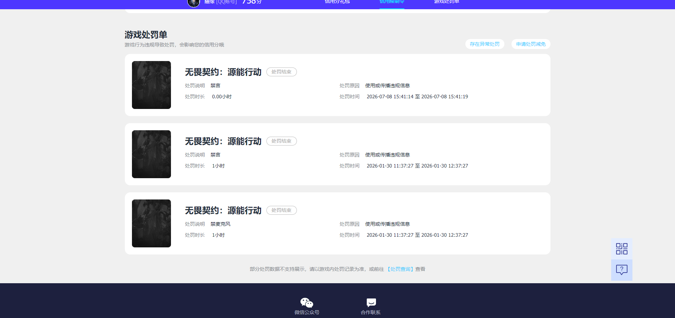Switch to the 信用分礼包 tab
675x318 pixels.
[x=337, y=2]
